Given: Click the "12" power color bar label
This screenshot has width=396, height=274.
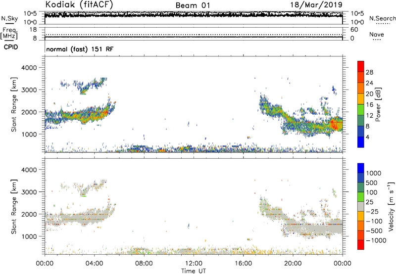Looking at the screenshot, I should 369,116.
